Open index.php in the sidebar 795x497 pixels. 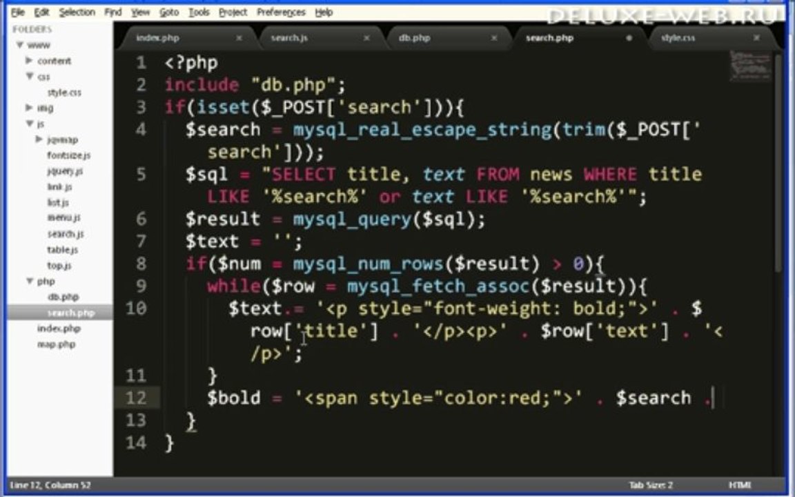tap(59, 328)
